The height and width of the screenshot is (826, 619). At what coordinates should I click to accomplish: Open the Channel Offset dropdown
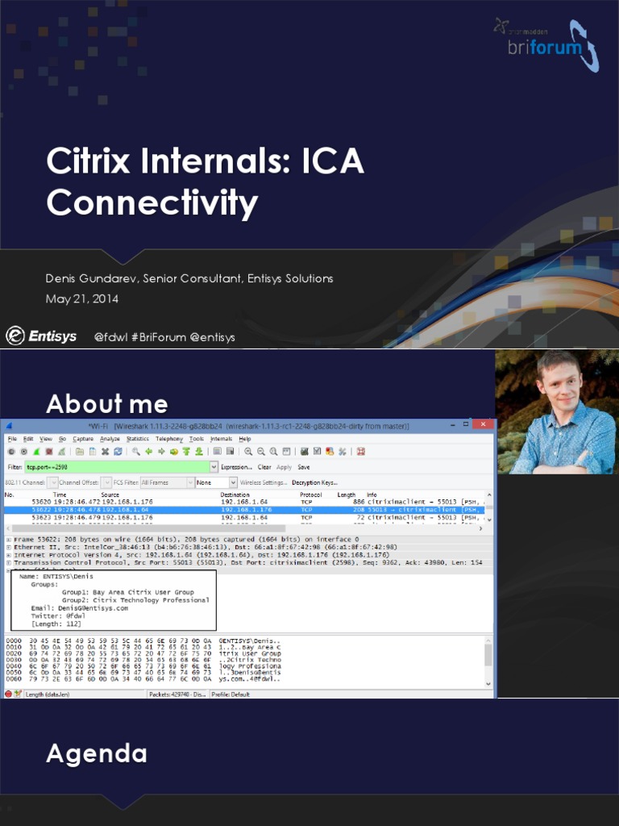107,482
